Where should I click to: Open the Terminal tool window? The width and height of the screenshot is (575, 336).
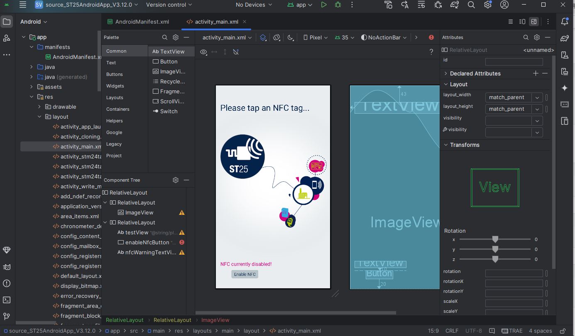click(7, 300)
